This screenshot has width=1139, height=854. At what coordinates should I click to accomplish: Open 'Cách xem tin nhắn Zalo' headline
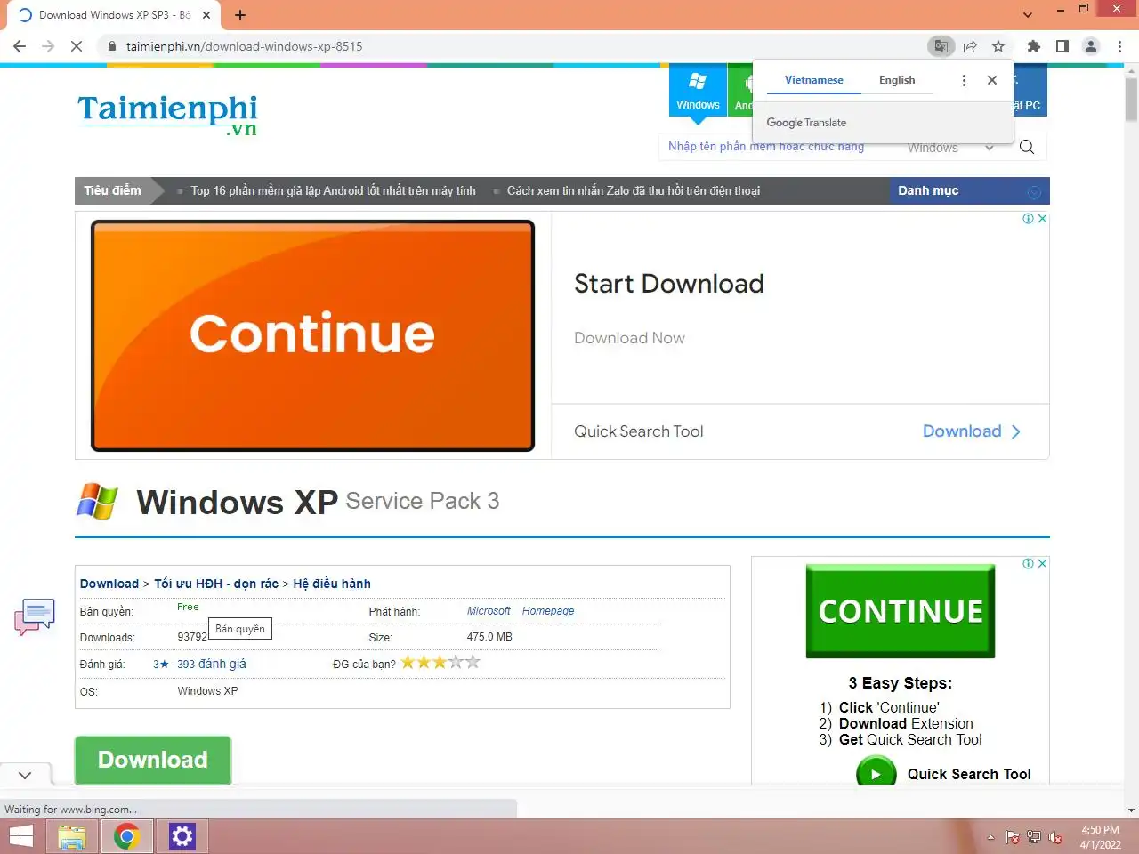[634, 190]
